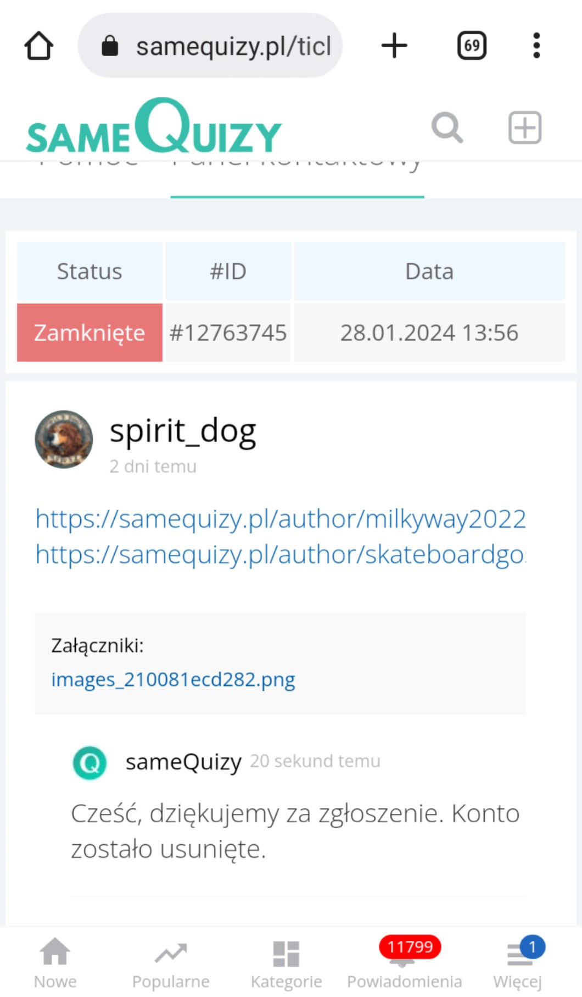The width and height of the screenshot is (582, 997).
Task: Go to the Nowe tab
Action: tap(55, 963)
